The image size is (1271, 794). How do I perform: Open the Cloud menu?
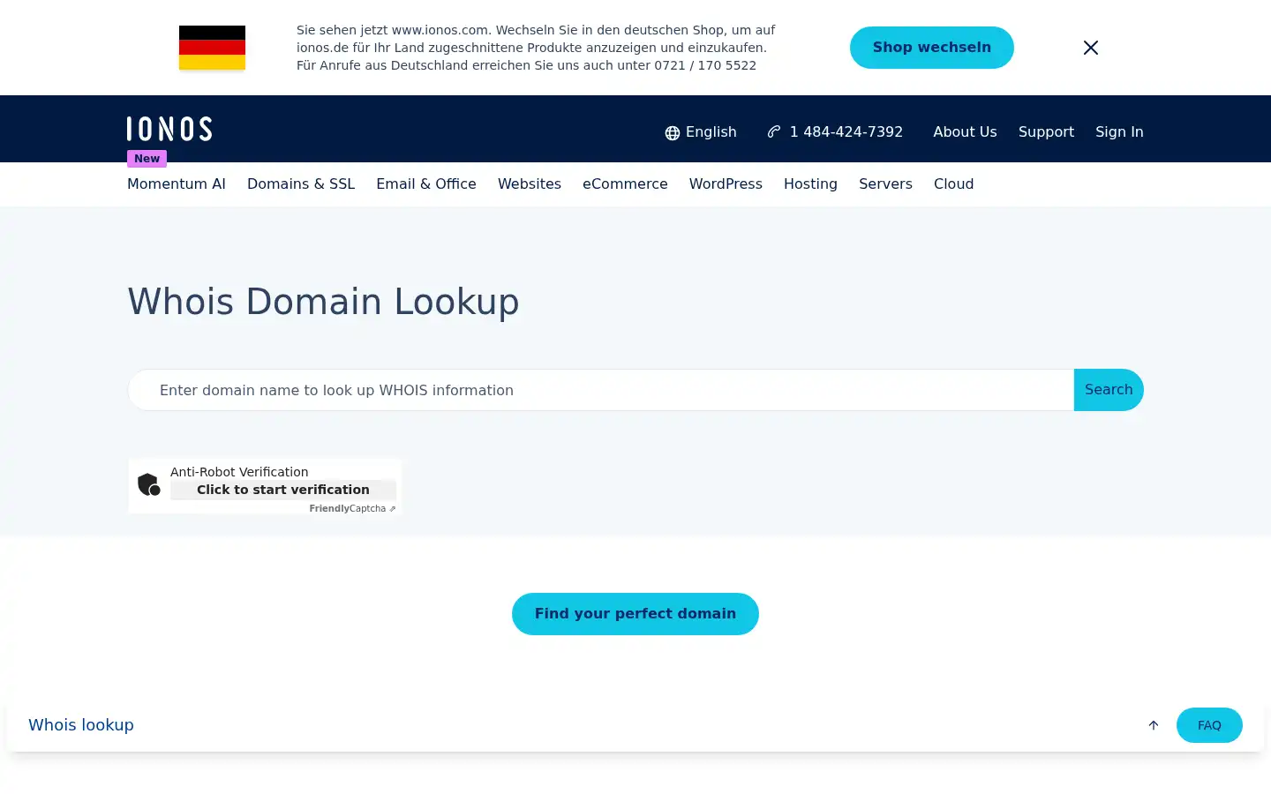(x=954, y=184)
